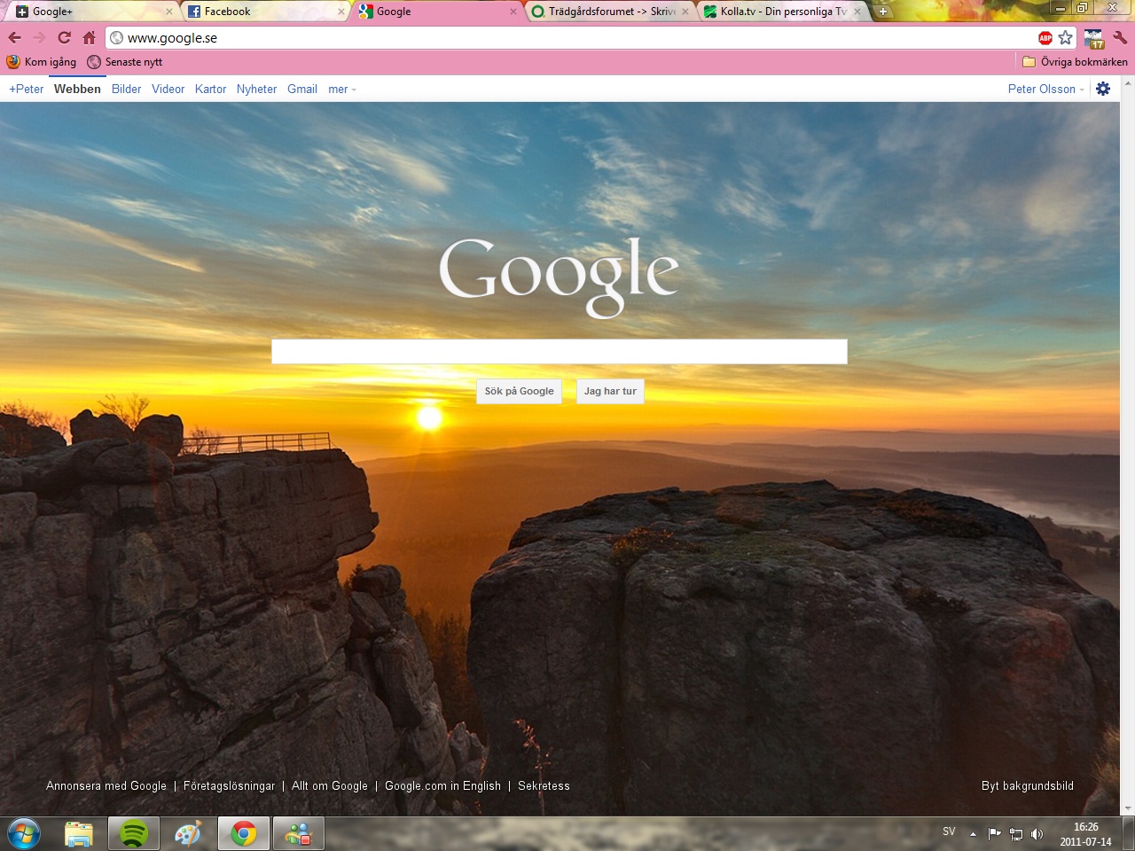The width and height of the screenshot is (1135, 851).
Task: Click inside the Google search box
Action: click(559, 352)
